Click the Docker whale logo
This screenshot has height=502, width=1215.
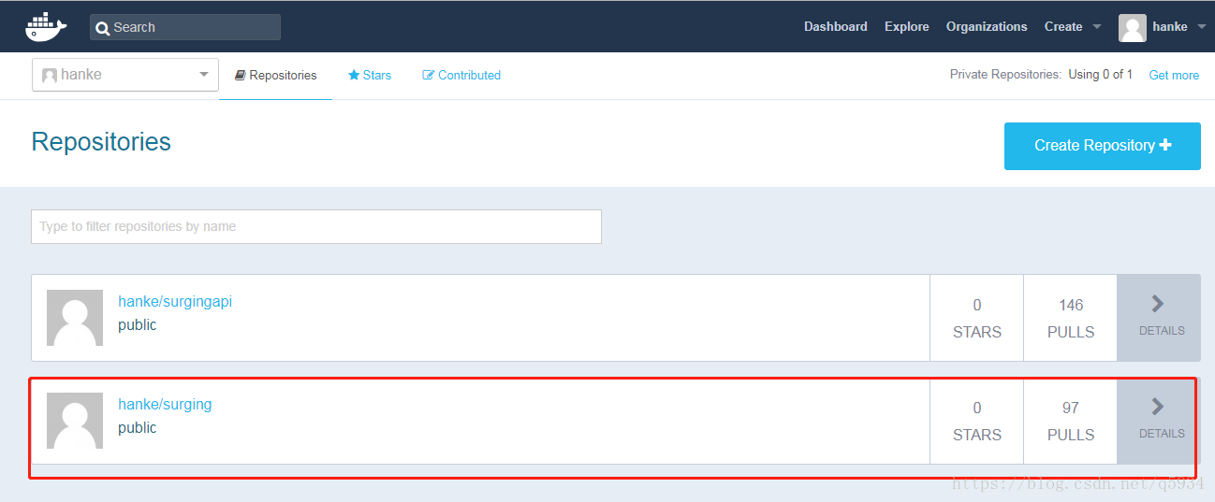pyautogui.click(x=47, y=26)
